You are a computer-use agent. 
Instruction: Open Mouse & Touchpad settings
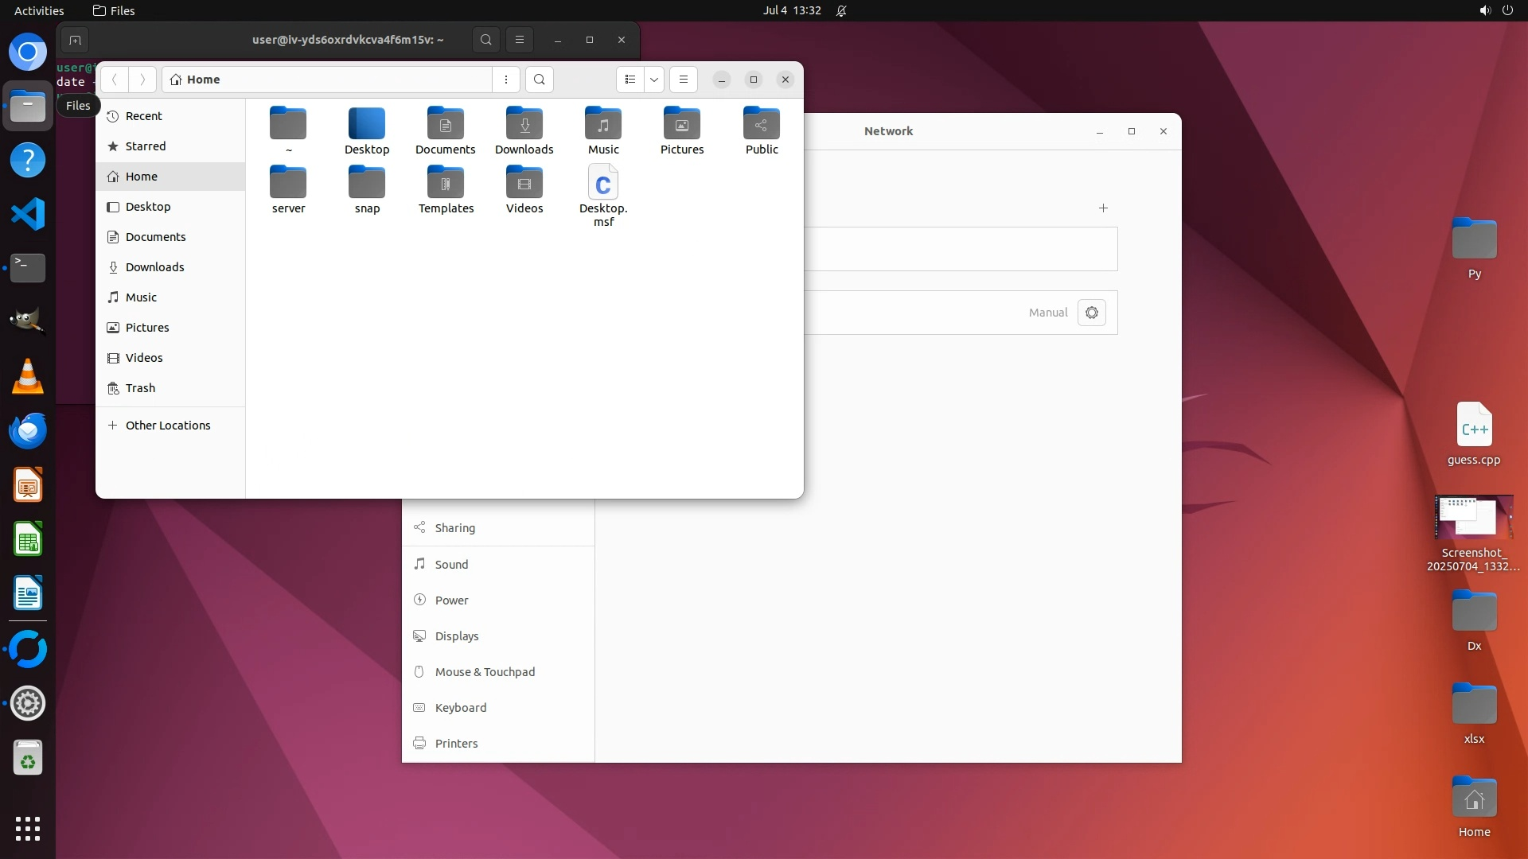tap(485, 672)
